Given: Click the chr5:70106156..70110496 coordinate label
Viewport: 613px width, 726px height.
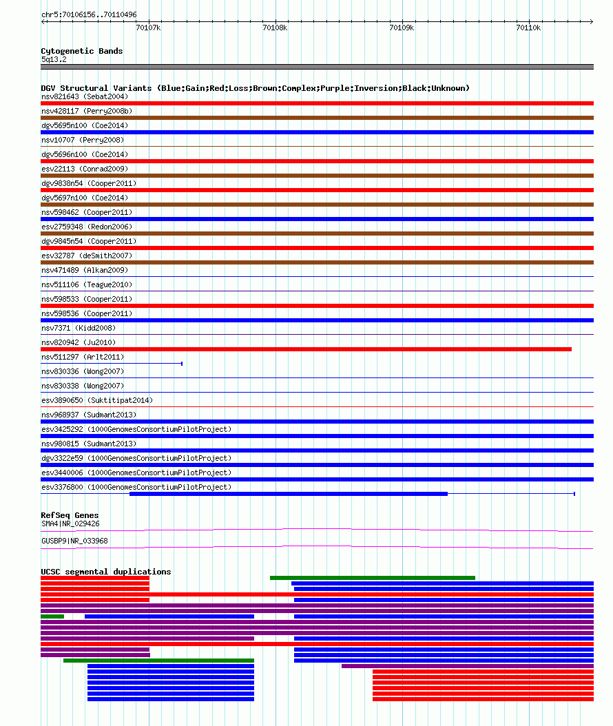Looking at the screenshot, I should [89, 15].
